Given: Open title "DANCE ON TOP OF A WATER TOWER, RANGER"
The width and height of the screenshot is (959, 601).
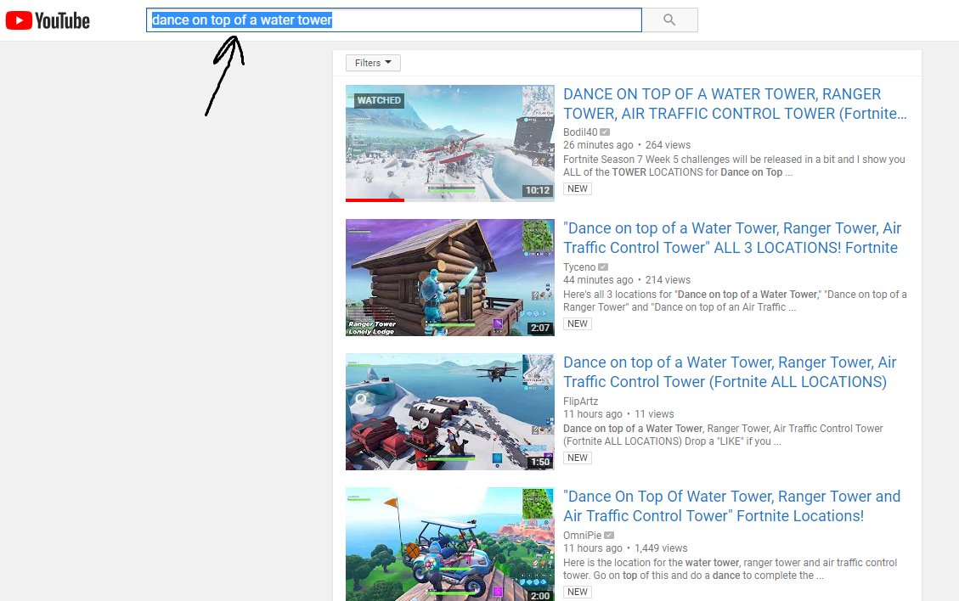Looking at the screenshot, I should click(735, 104).
